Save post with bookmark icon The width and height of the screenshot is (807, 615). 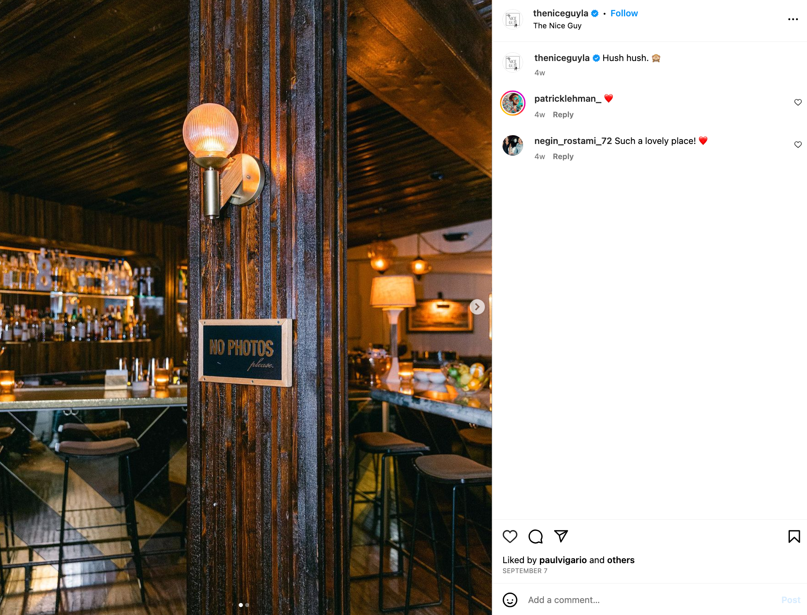pyautogui.click(x=794, y=536)
